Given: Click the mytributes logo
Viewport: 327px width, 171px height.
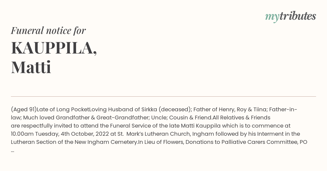Looking at the screenshot, I should pyautogui.click(x=290, y=17).
